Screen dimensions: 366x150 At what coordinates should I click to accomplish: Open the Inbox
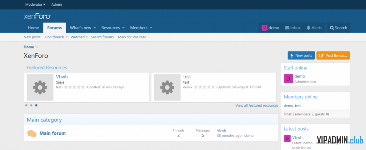(x=293, y=28)
